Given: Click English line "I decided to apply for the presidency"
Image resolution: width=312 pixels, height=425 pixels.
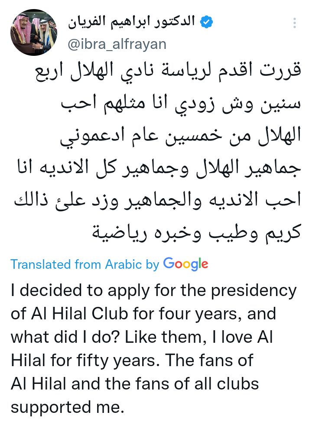Looking at the screenshot, I should [x=153, y=291].
